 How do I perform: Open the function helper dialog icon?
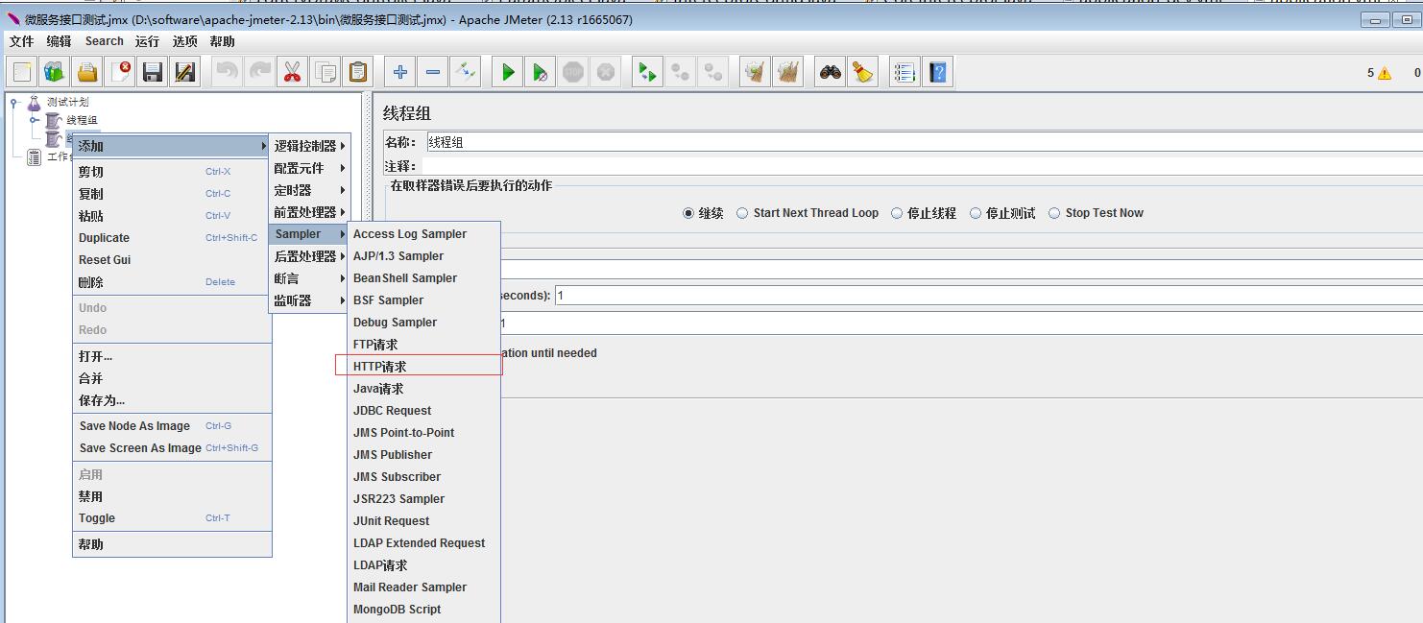click(904, 72)
